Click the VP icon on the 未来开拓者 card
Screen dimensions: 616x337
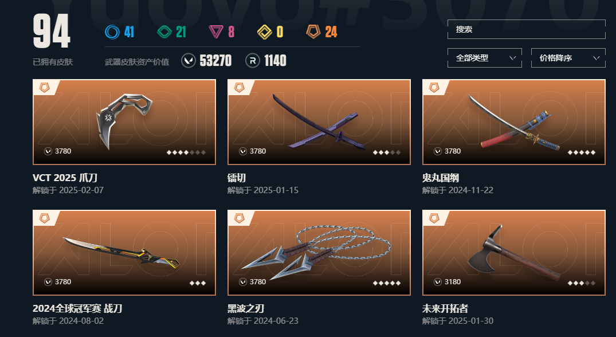click(438, 282)
